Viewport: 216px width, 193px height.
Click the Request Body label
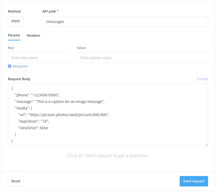[x=19, y=79]
